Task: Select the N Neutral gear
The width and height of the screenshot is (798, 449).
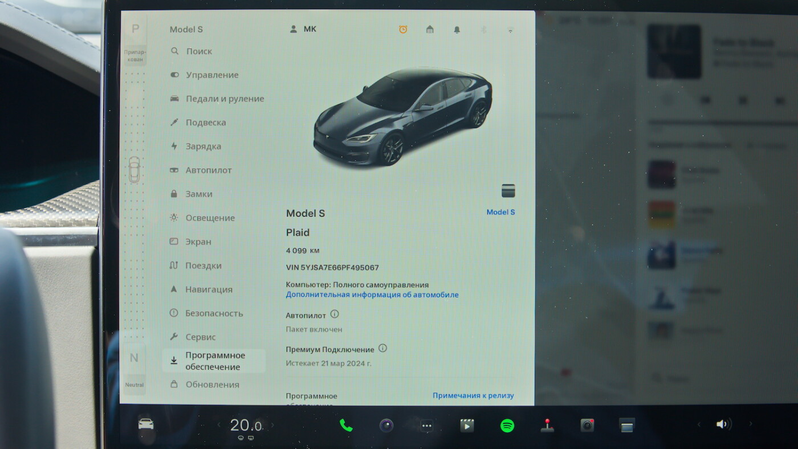Action: (x=134, y=358)
